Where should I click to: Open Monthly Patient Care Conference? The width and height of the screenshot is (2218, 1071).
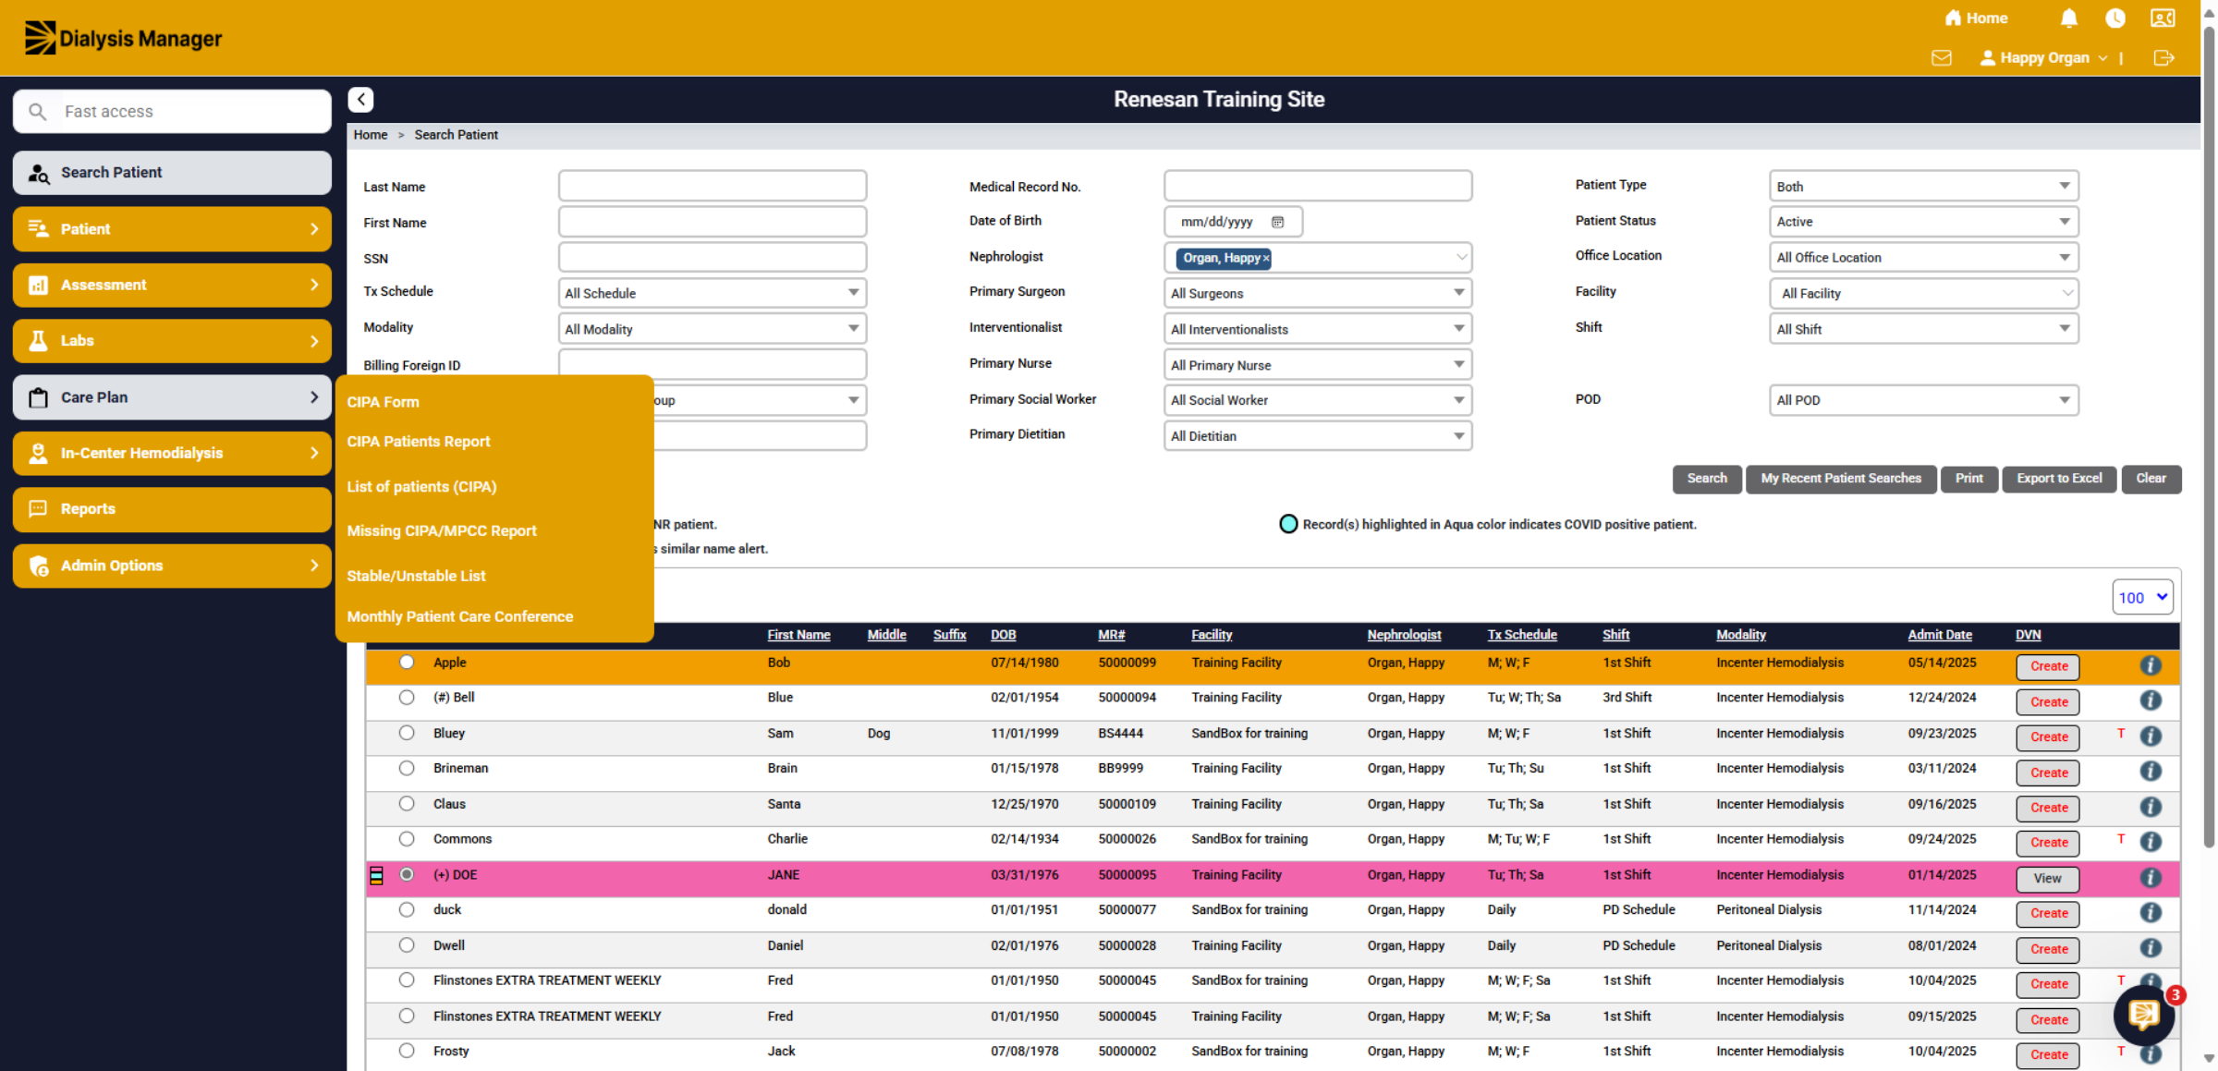pyautogui.click(x=459, y=616)
